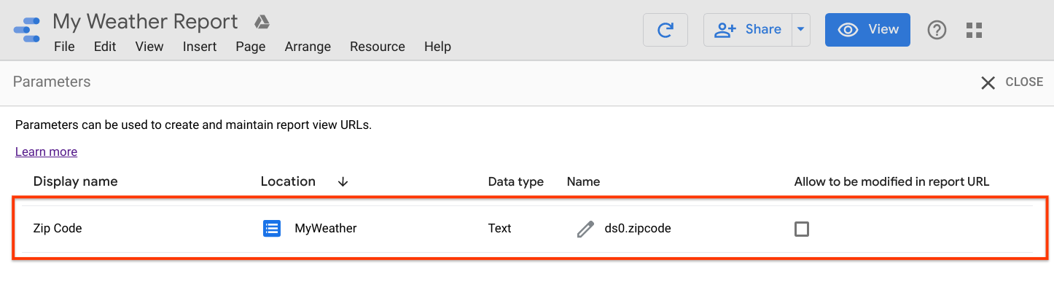Click the Data type column header

tap(516, 182)
